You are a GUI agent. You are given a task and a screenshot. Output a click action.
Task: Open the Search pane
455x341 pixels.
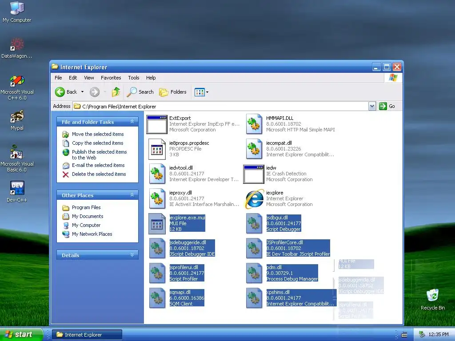(x=140, y=92)
